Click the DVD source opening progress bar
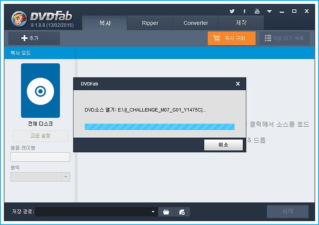This screenshot has width=319, height=225. click(x=159, y=127)
